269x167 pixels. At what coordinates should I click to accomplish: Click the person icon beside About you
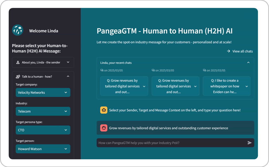pos(18,62)
